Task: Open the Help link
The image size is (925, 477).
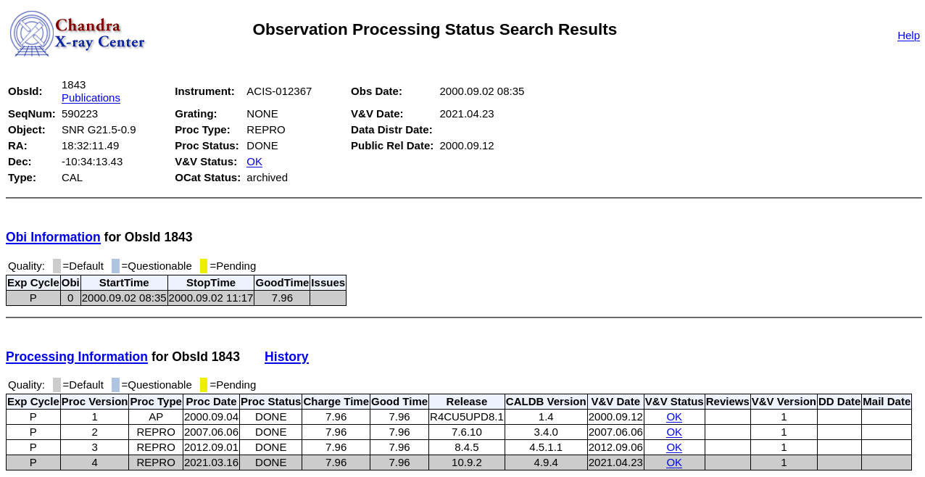Action: coord(908,36)
